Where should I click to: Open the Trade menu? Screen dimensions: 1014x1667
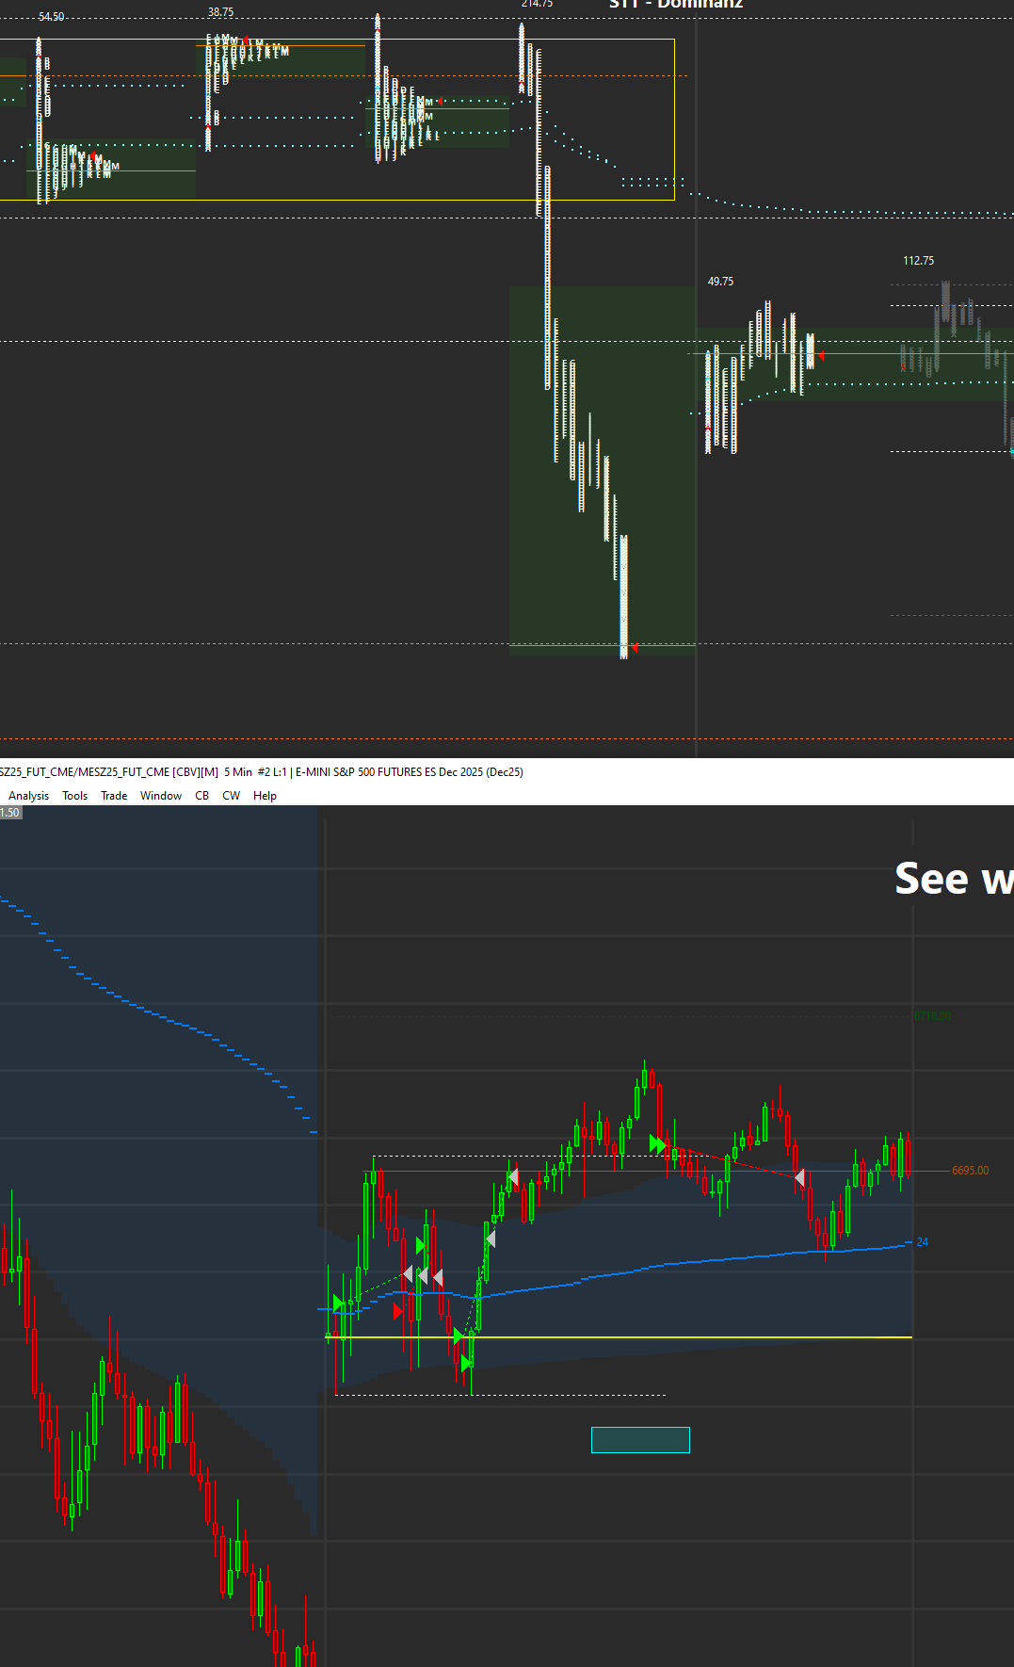tap(114, 796)
